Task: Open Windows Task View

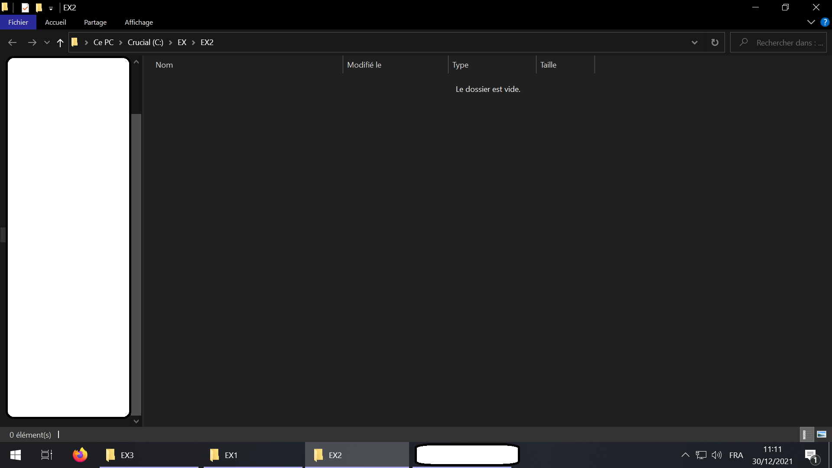Action: click(x=46, y=455)
